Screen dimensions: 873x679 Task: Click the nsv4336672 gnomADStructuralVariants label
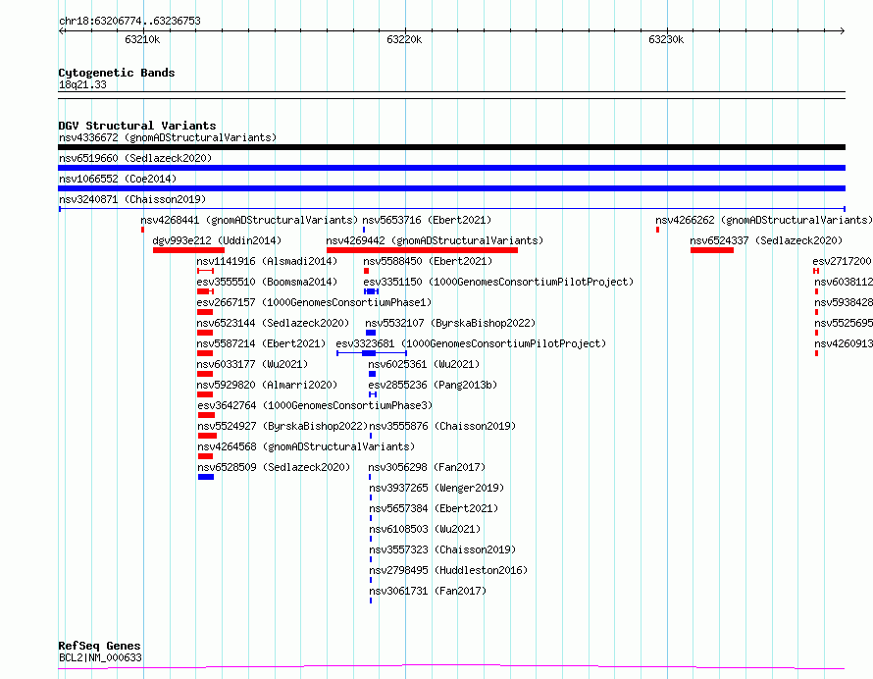pyautogui.click(x=168, y=137)
